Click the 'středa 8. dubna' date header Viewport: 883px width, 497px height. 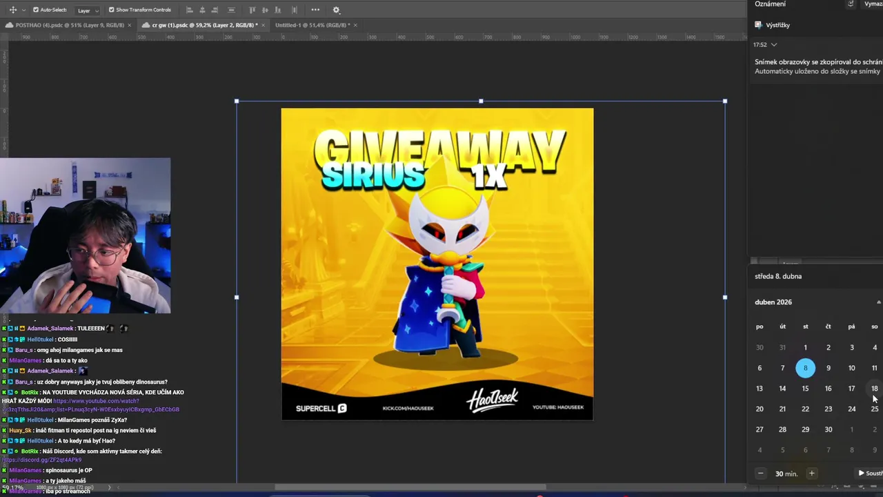click(778, 276)
